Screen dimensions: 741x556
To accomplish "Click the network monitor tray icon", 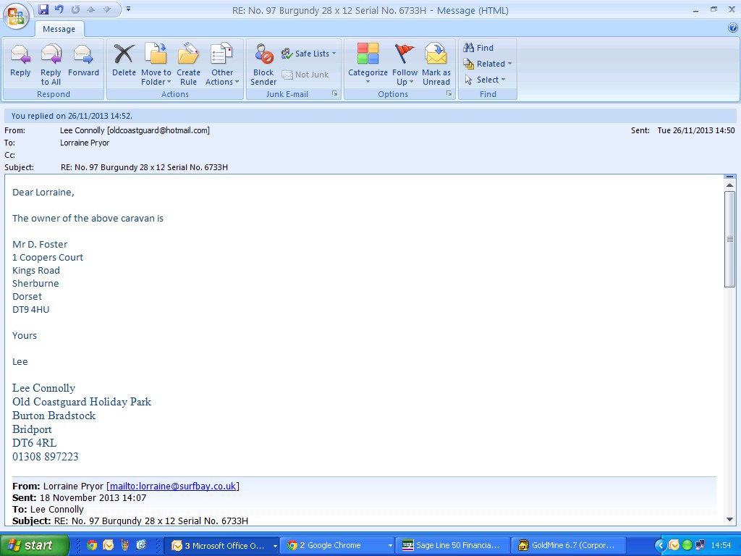I will click(700, 546).
